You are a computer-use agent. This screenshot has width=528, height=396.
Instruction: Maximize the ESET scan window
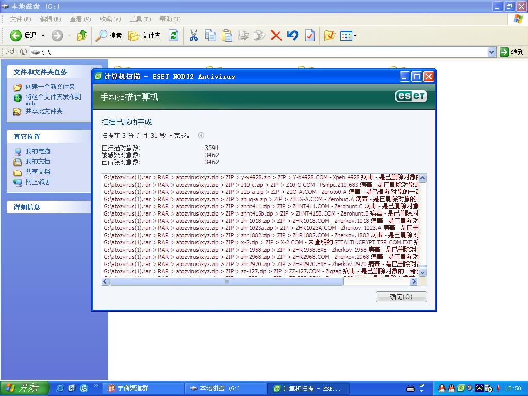(417, 77)
